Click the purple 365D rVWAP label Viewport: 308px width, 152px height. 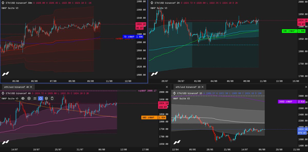tap(288, 102)
